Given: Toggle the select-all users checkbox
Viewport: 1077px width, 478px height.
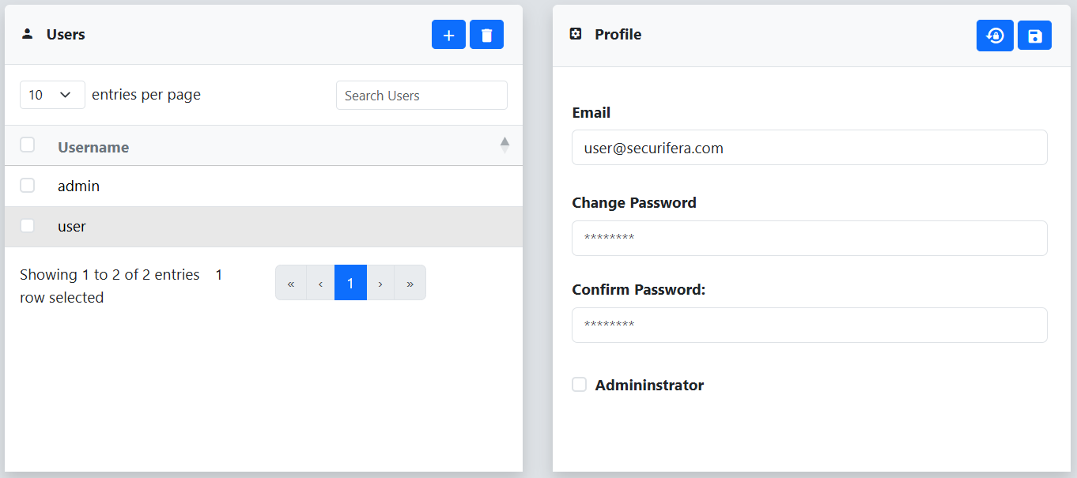Looking at the screenshot, I should (28, 145).
